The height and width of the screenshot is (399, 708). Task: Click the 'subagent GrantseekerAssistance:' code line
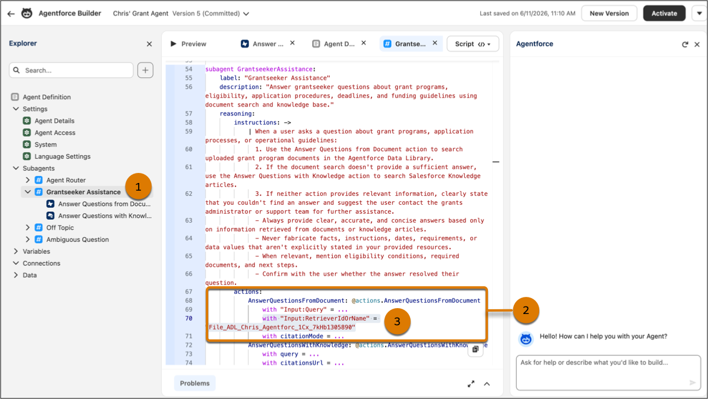click(x=260, y=69)
